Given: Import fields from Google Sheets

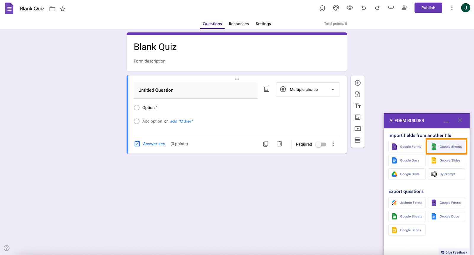Looking at the screenshot, I should pyautogui.click(x=446, y=147).
